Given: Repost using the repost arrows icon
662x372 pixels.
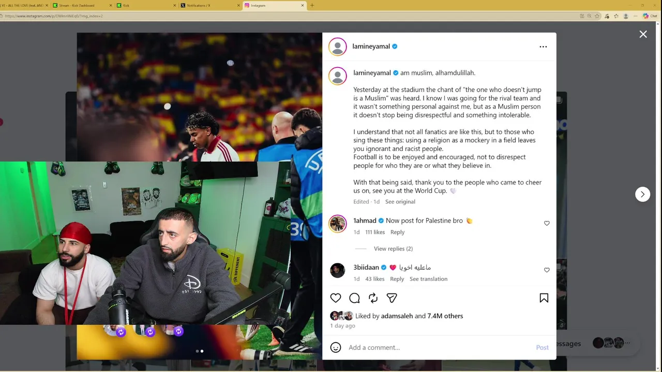Looking at the screenshot, I should coord(373,298).
